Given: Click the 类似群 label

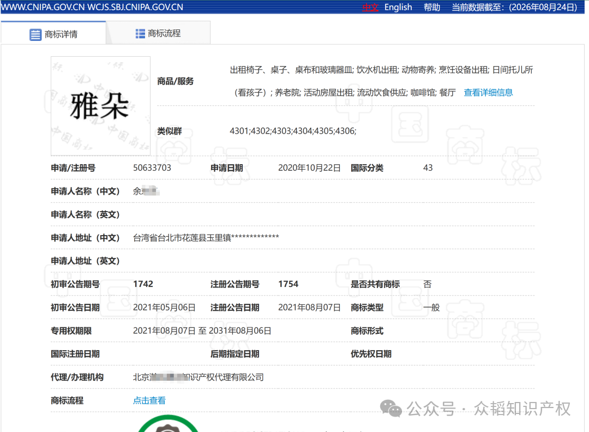Looking at the screenshot, I should [x=169, y=131].
